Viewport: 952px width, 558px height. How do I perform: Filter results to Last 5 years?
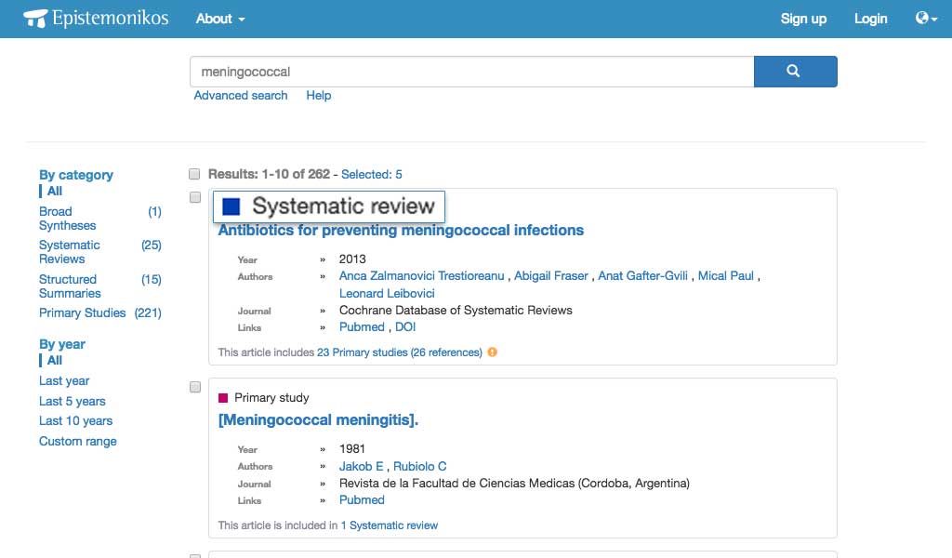(x=73, y=402)
